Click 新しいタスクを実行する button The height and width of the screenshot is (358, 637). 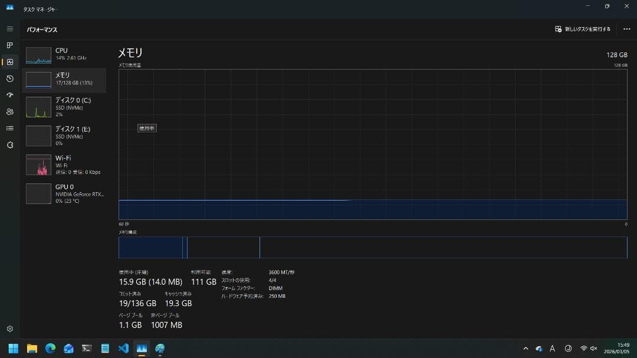tap(583, 29)
